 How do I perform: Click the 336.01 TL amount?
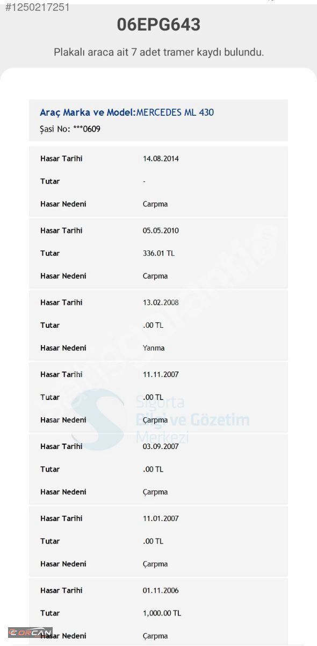pos(158,253)
